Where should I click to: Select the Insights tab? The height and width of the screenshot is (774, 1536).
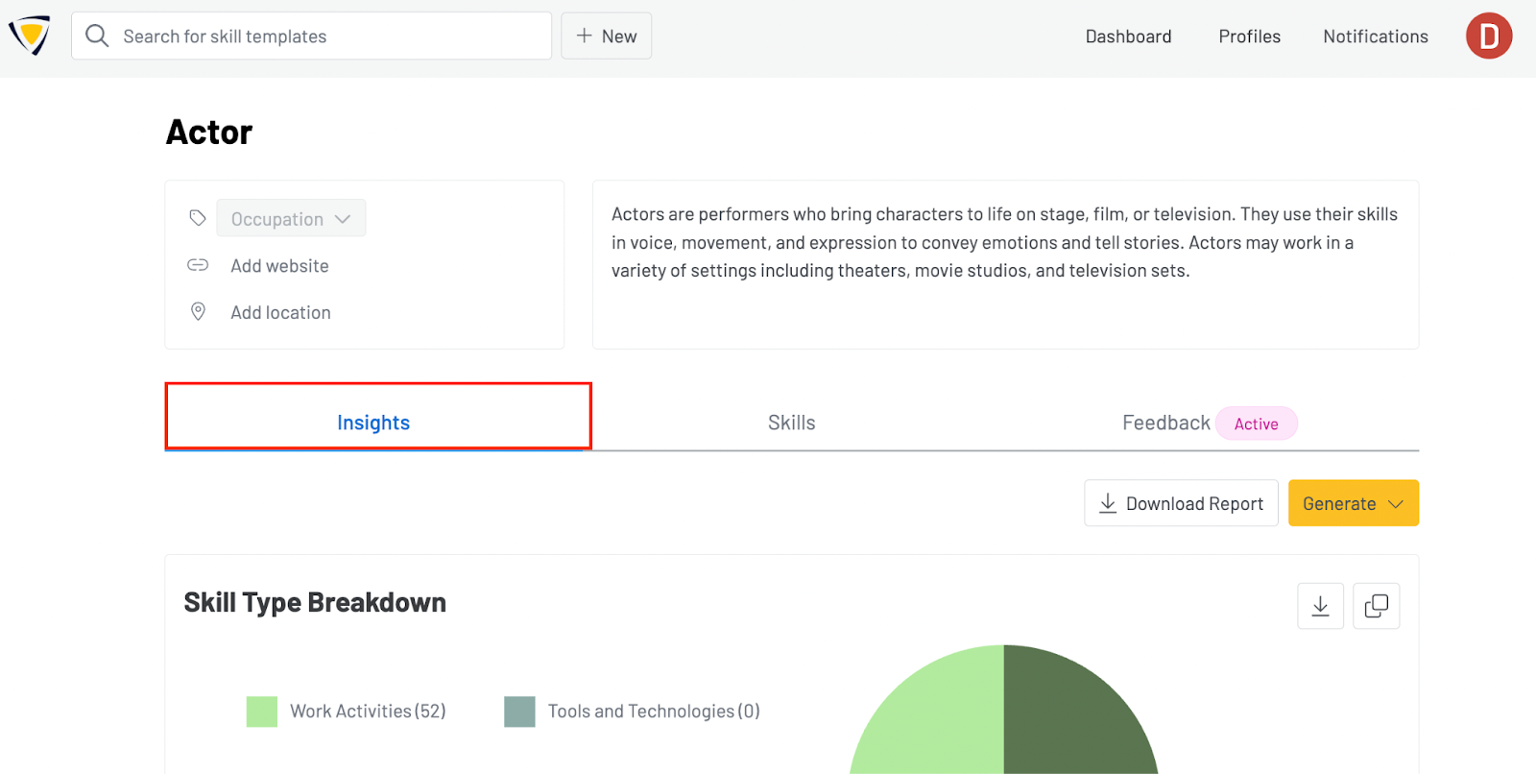click(373, 423)
